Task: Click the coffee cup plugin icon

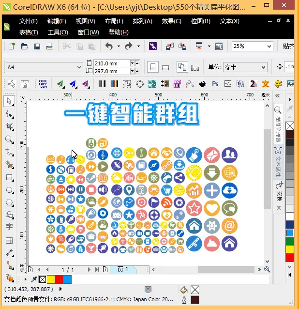Action: pyautogui.click(x=203, y=84)
